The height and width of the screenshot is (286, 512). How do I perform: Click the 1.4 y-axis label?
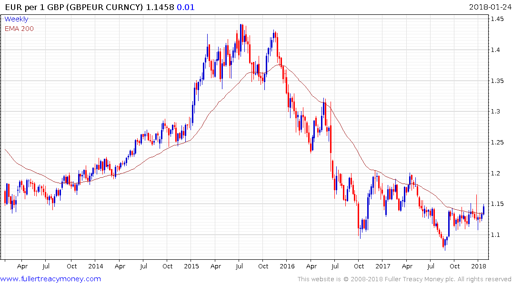click(x=495, y=50)
